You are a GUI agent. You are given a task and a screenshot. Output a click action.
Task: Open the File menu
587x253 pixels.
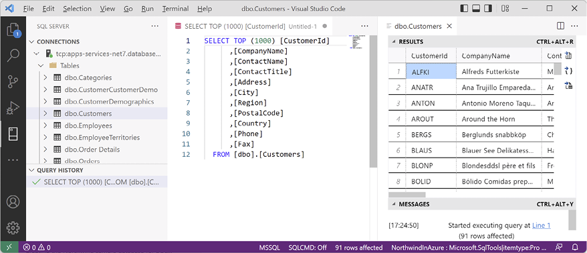(29, 9)
